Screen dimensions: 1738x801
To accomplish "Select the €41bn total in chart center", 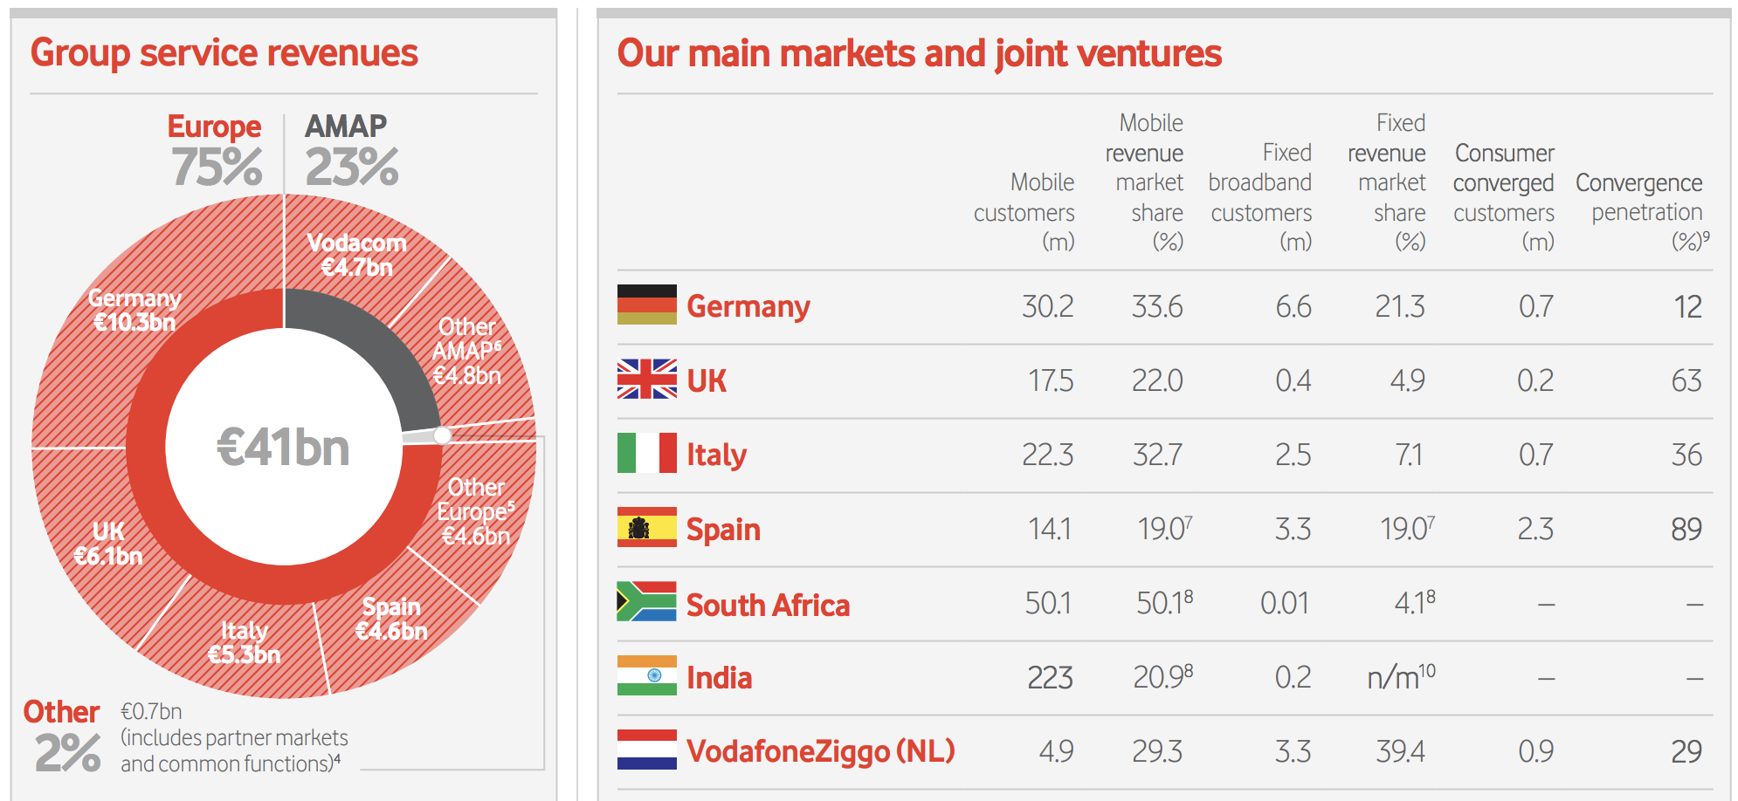I will (x=283, y=447).
